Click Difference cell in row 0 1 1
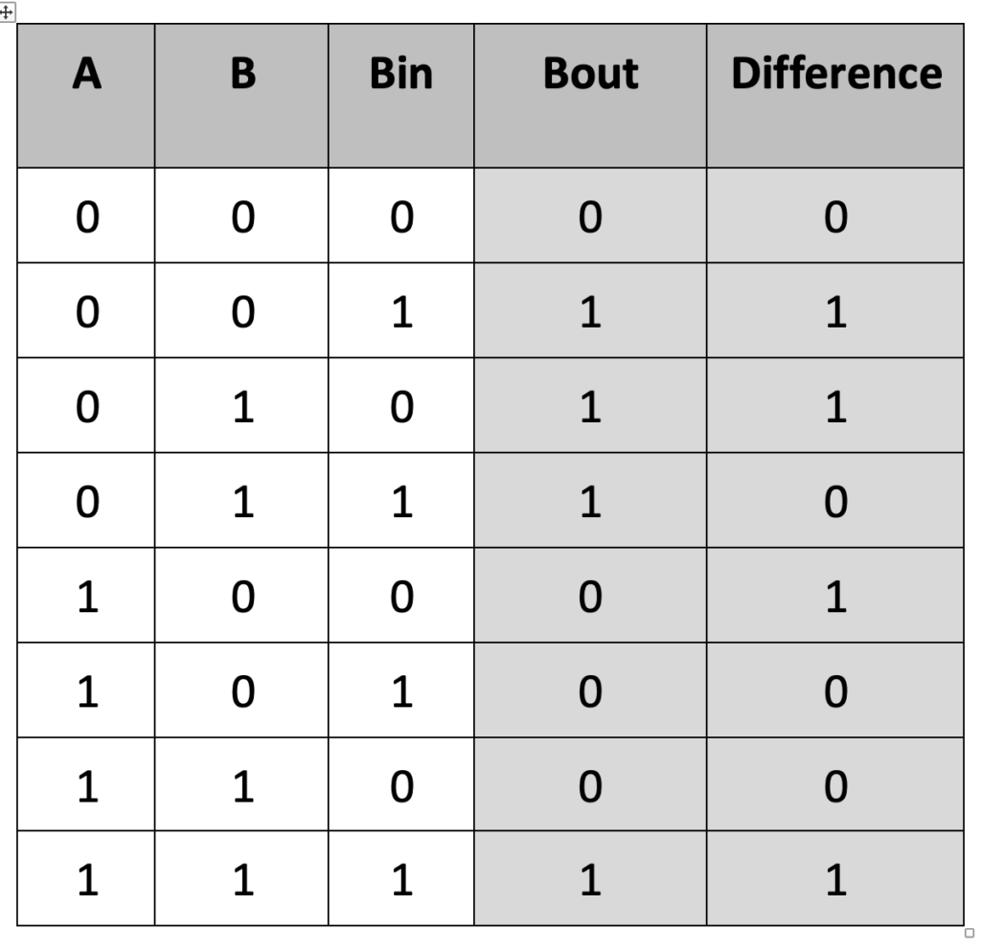The width and height of the screenshot is (981, 951). click(835, 501)
